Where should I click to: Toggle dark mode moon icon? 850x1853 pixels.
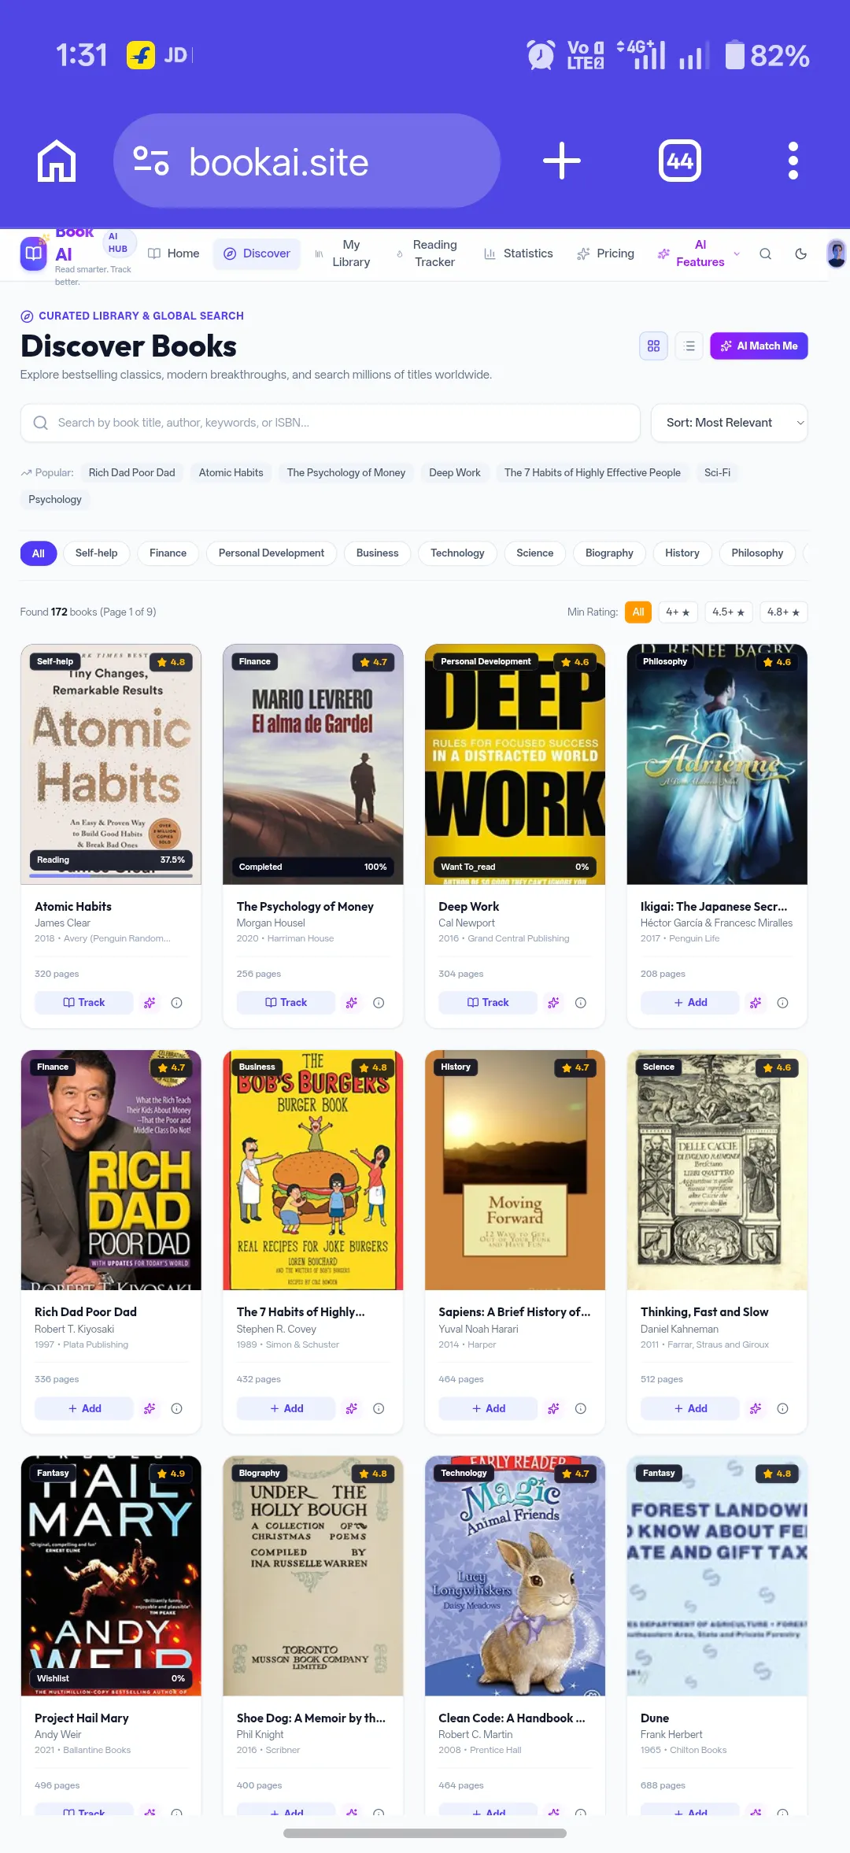[801, 253]
